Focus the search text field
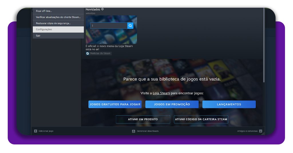The image size is (293, 153). point(109,26)
